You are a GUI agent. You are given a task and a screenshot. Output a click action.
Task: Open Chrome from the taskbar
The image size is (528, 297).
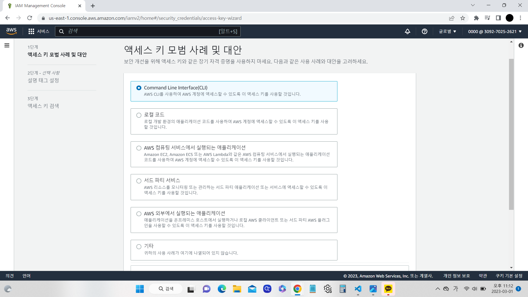297,289
